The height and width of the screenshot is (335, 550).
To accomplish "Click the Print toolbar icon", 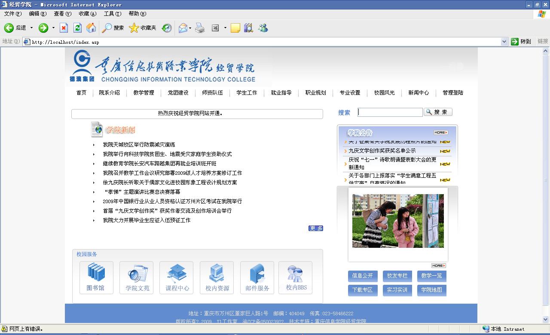I will [x=200, y=28].
